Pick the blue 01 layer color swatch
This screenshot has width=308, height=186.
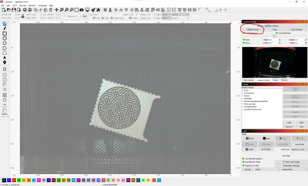click(x=9, y=180)
